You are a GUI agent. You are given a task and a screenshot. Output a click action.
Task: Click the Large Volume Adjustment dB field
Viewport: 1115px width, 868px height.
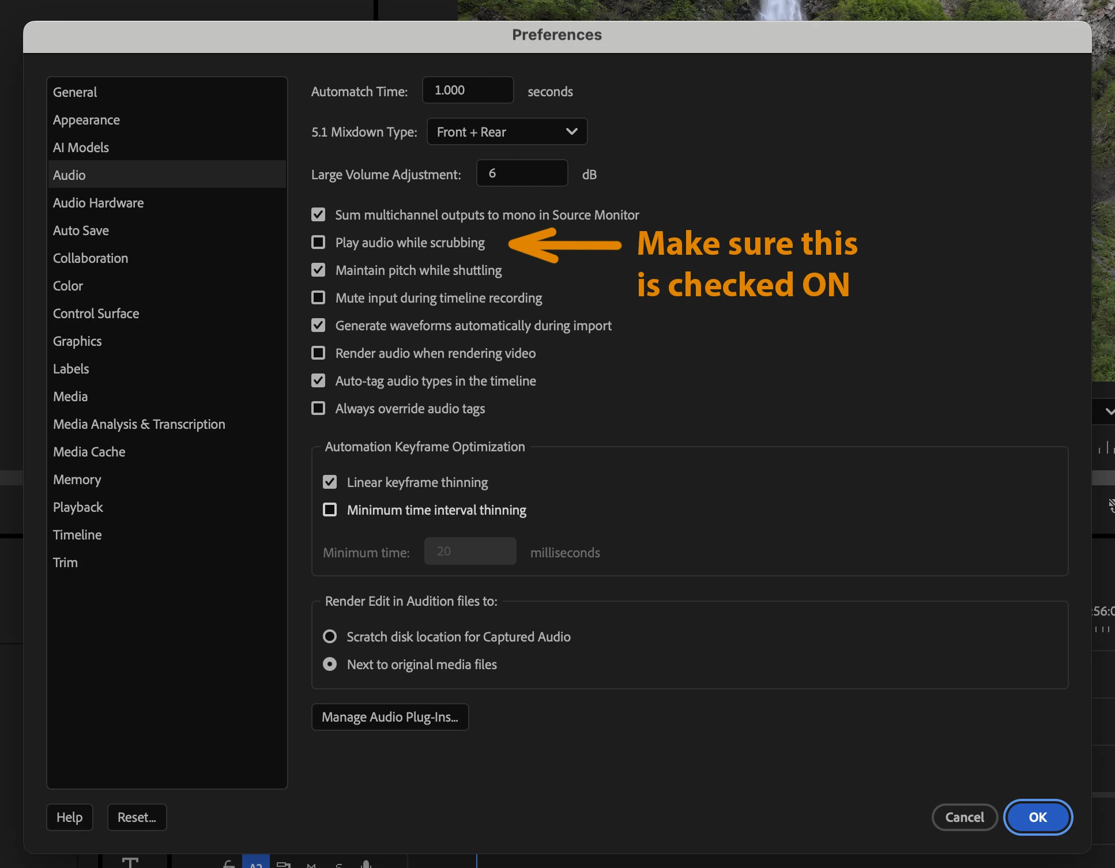[x=522, y=173]
